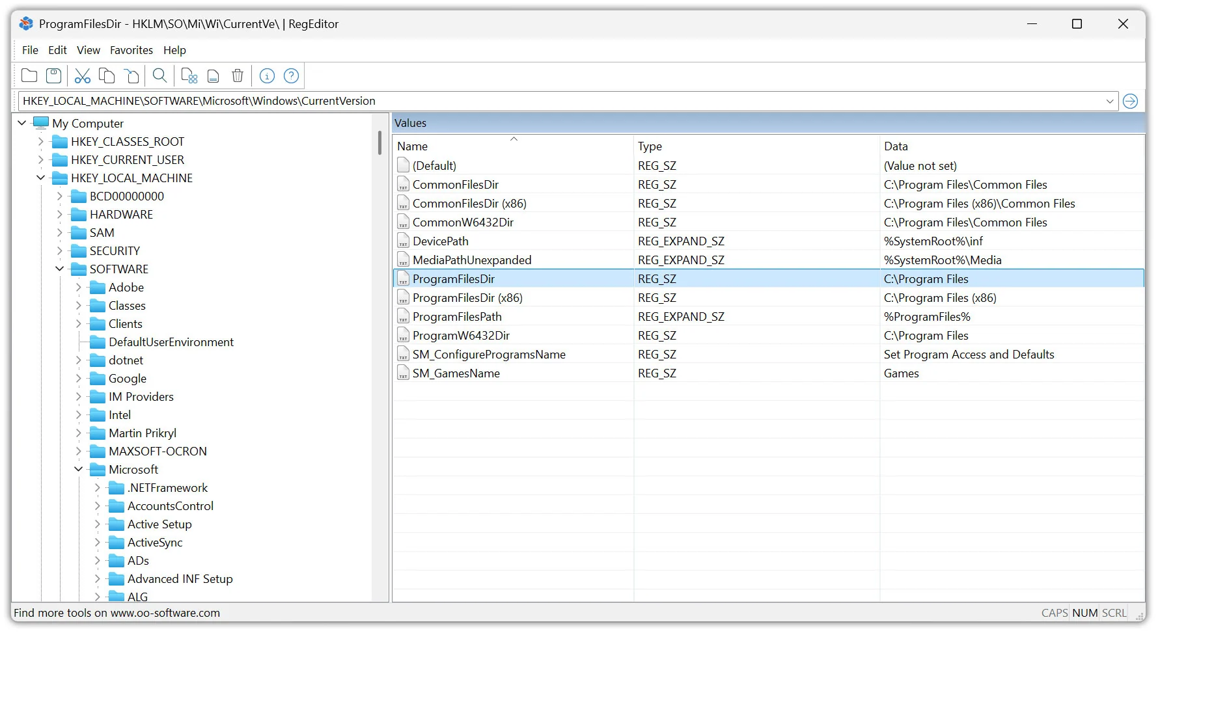
Task: Select the IM Providers key
Action: [x=141, y=396]
